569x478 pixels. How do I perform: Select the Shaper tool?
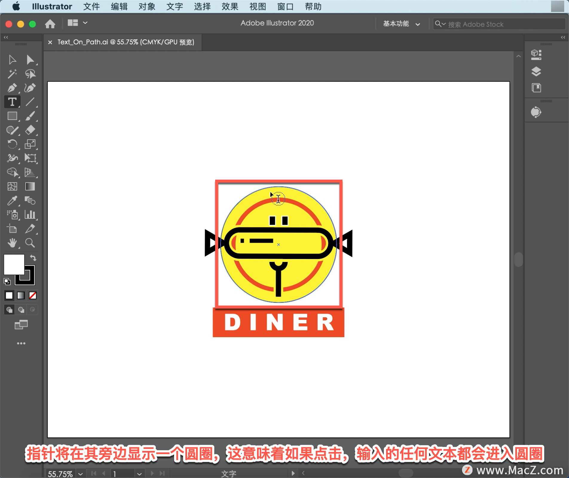coord(12,130)
